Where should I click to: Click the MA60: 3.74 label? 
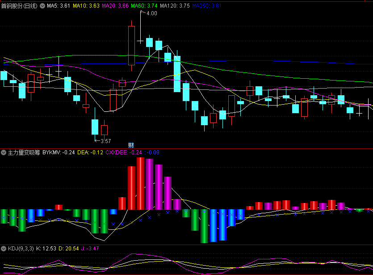(x=144, y=6)
